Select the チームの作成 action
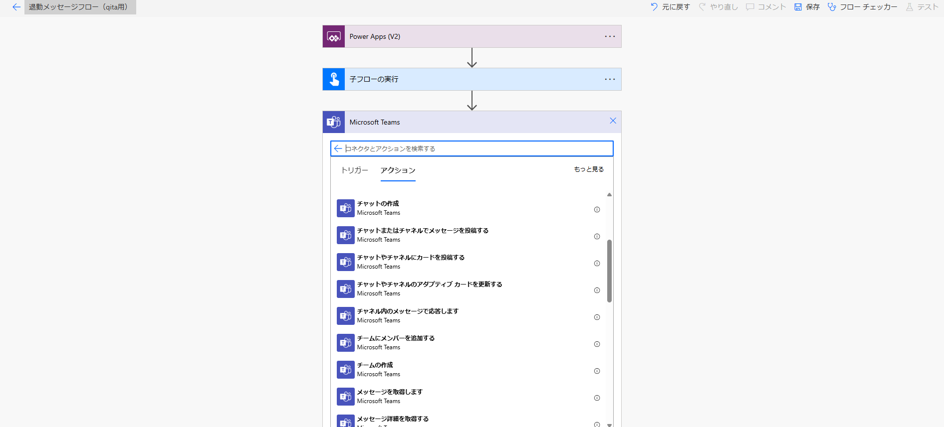This screenshot has height=427, width=944. pyautogui.click(x=468, y=370)
